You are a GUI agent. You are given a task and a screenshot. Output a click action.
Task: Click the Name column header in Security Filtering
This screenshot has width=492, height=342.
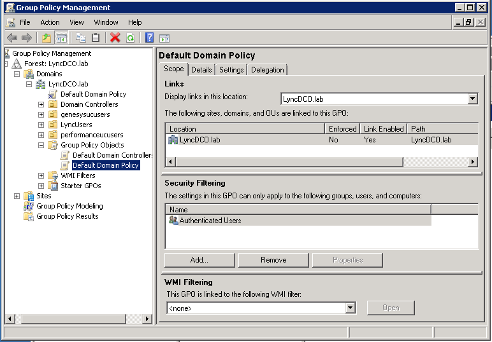point(298,209)
